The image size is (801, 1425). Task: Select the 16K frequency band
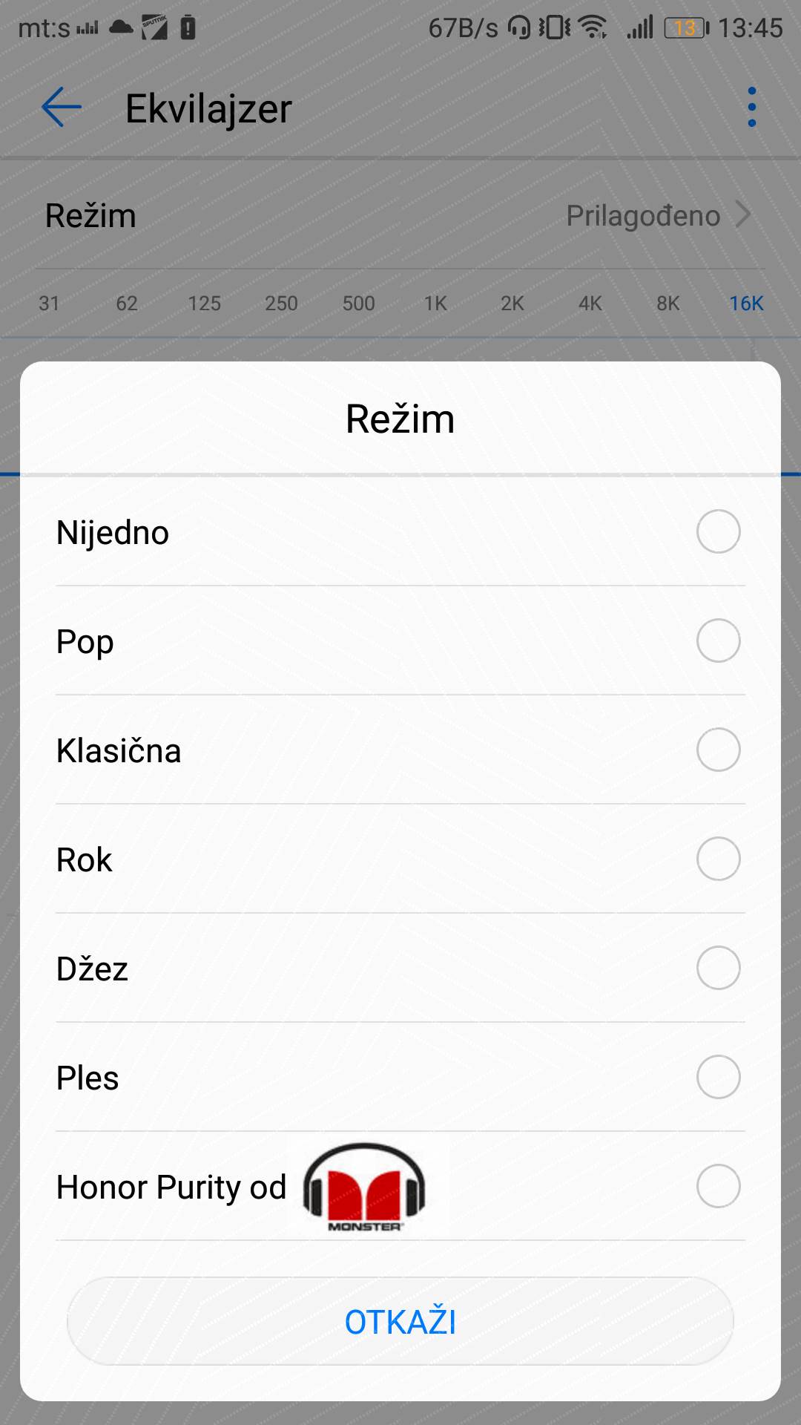[746, 304]
